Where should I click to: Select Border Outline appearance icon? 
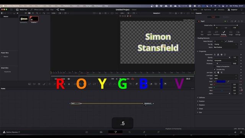click(x=225, y=54)
